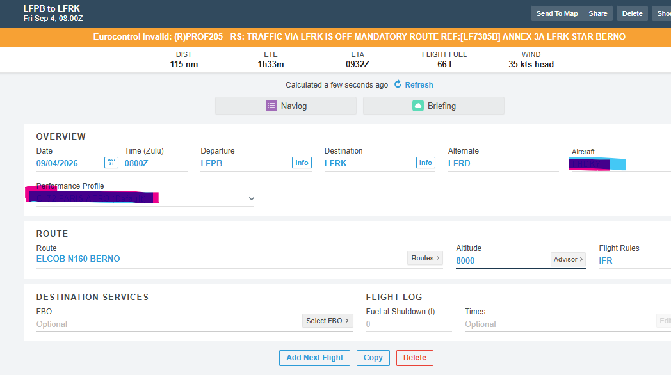Click the red Delete button at bottom

tap(415, 358)
